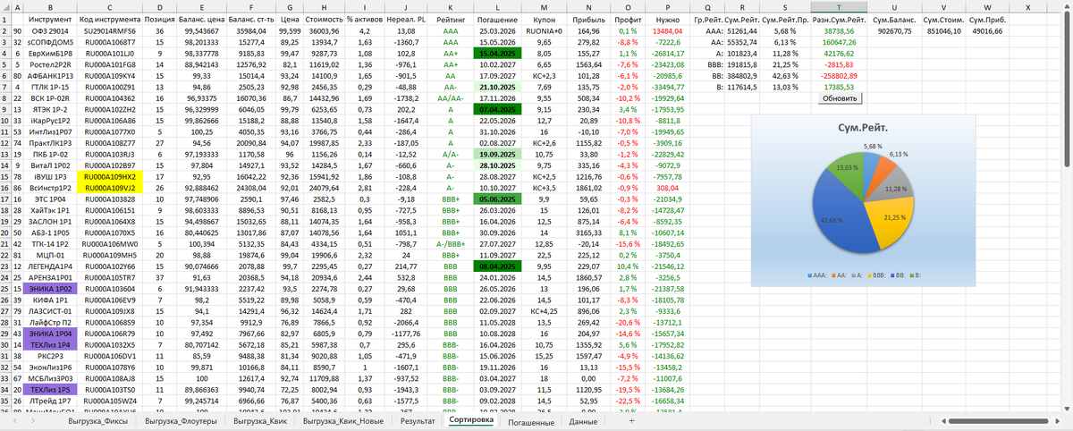Click the purple cell ЭНИКА 1Р04
1073x431 pixels.
pos(50,333)
